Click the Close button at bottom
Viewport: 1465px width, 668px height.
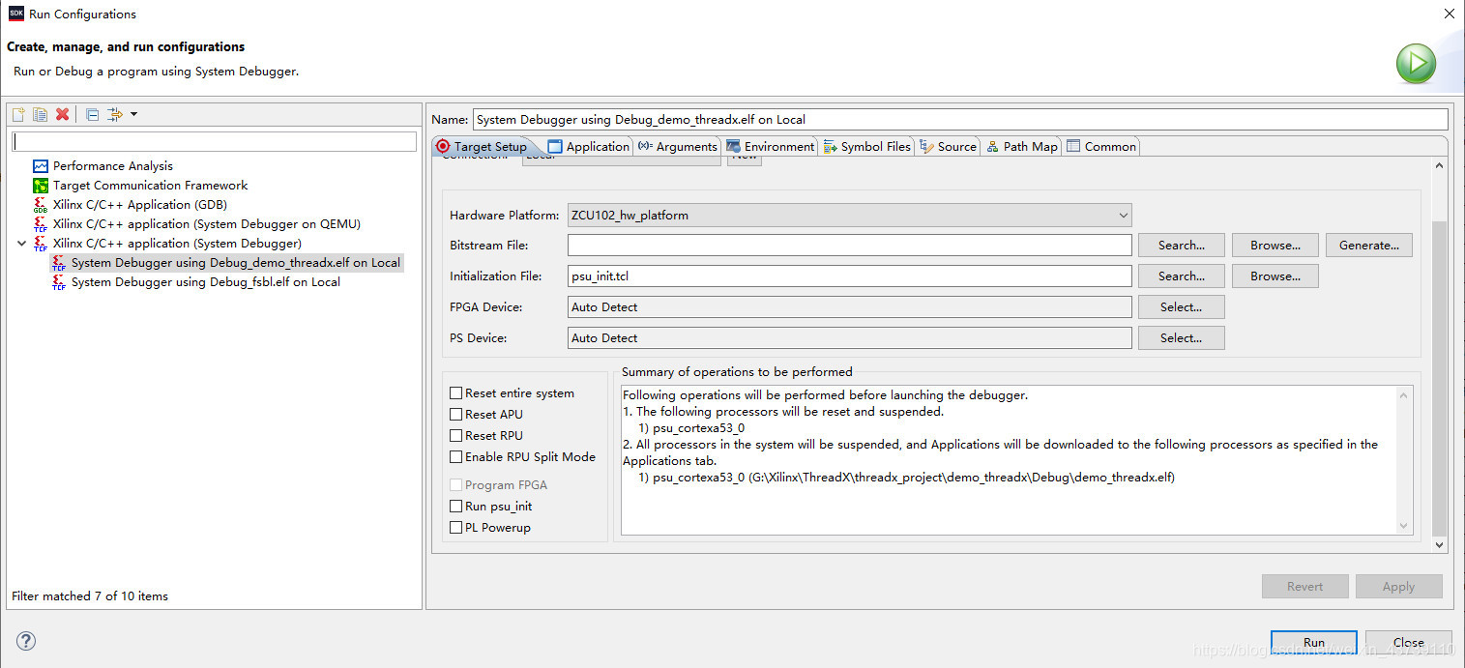1408,643
